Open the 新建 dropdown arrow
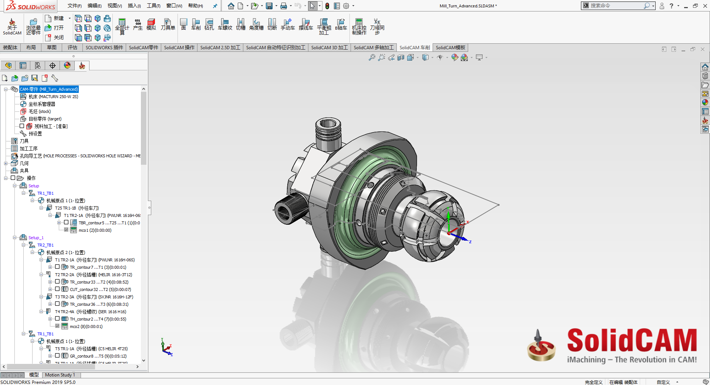The height and width of the screenshot is (385, 710). point(70,18)
